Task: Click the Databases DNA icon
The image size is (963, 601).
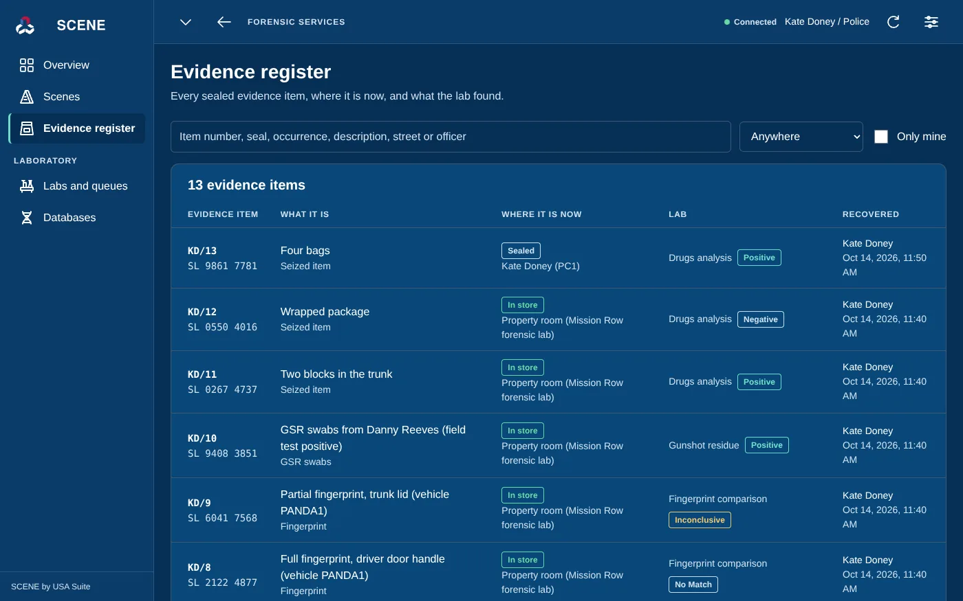Action: (27, 218)
